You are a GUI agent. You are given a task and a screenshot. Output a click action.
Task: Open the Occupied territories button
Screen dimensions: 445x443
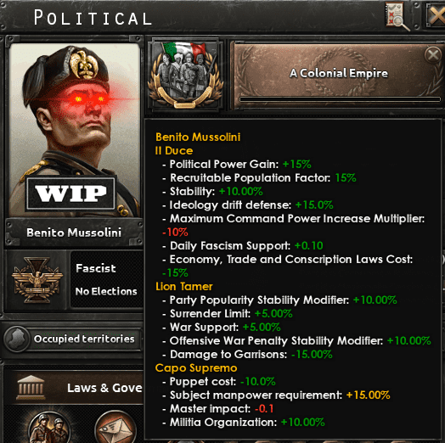pyautogui.click(x=73, y=339)
